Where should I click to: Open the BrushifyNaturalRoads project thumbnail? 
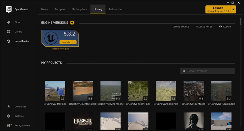click(x=221, y=91)
